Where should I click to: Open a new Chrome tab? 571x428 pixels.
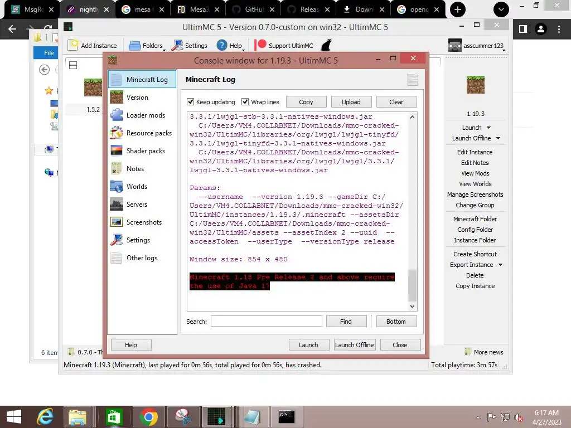click(458, 9)
